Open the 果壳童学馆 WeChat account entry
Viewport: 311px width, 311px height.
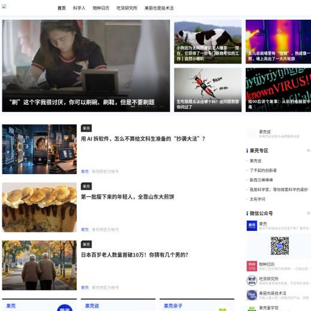[279, 308]
